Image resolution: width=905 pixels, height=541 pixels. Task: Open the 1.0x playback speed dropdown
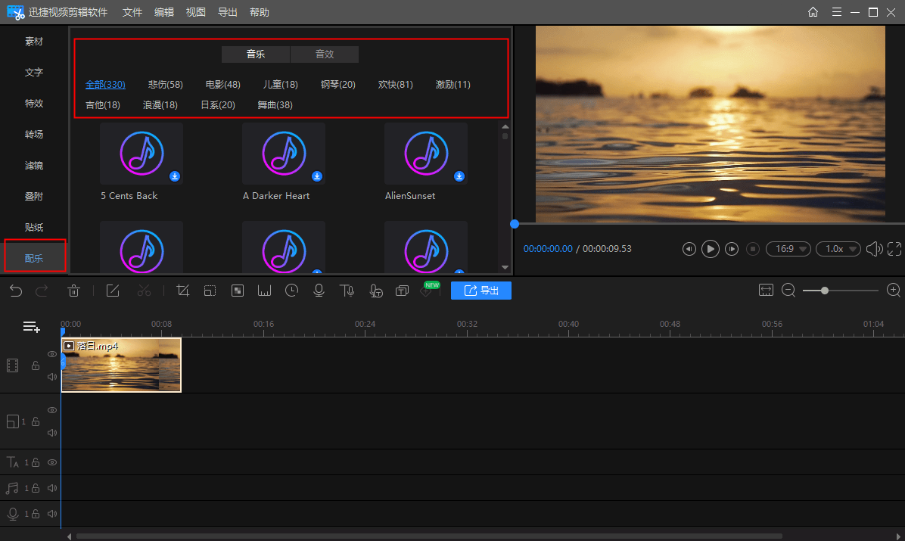pos(838,249)
